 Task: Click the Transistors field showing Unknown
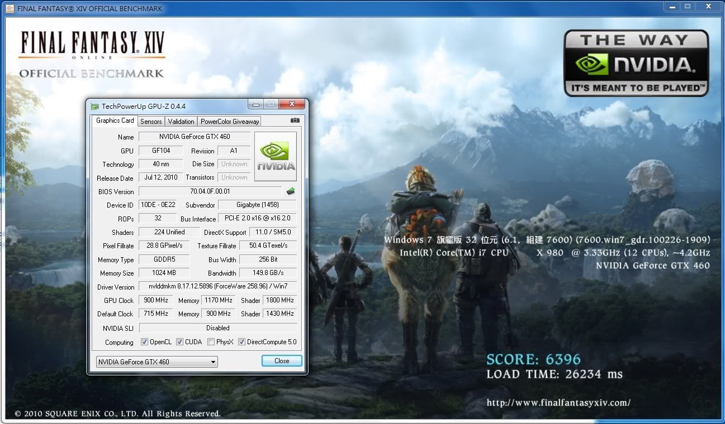[x=234, y=177]
